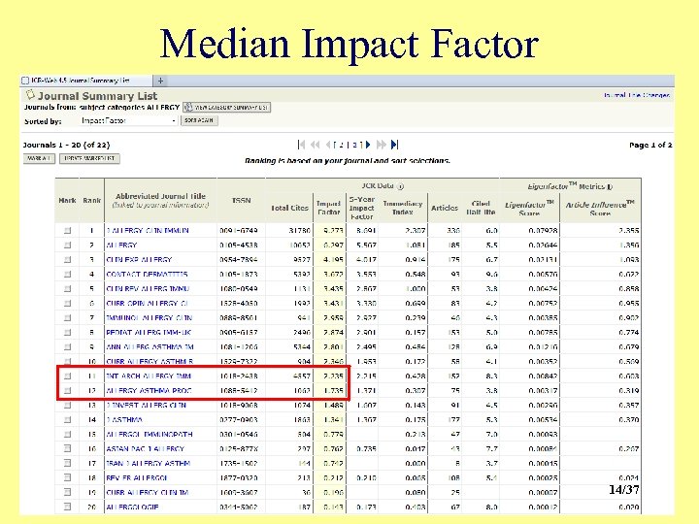Click the Eigenfactor Score column header
This screenshot has height=524, width=699.
tap(529, 209)
